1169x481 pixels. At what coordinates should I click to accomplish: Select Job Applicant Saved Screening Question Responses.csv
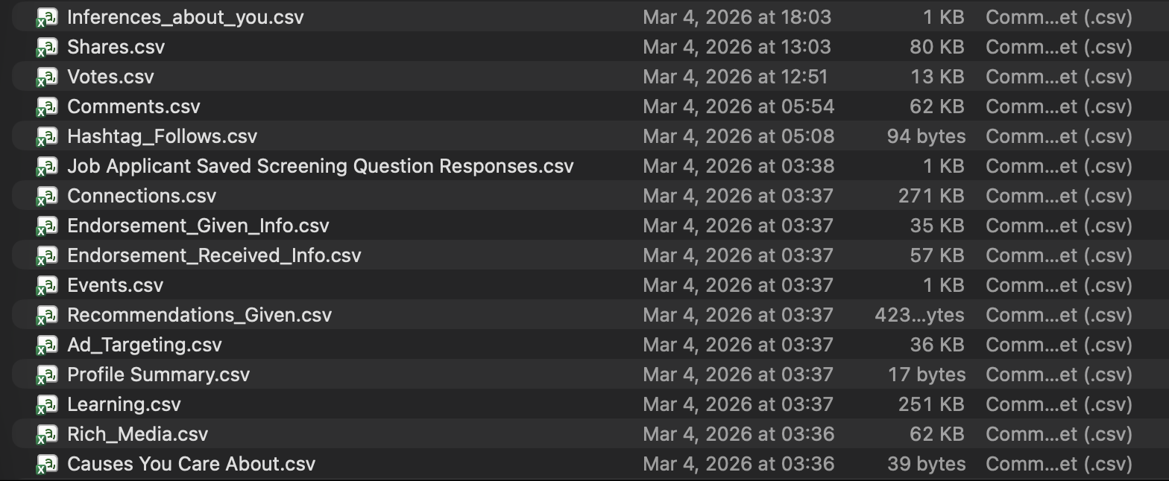coord(321,165)
